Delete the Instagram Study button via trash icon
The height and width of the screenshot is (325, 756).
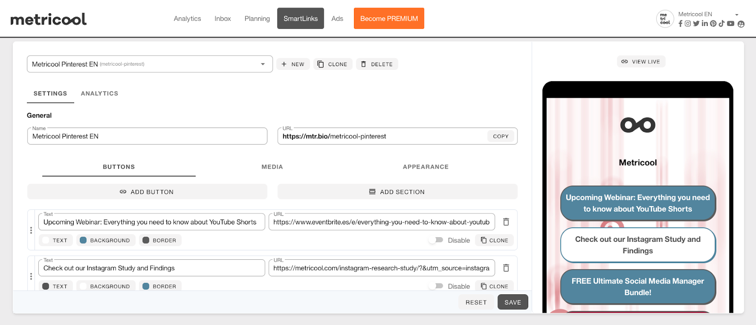[506, 268]
